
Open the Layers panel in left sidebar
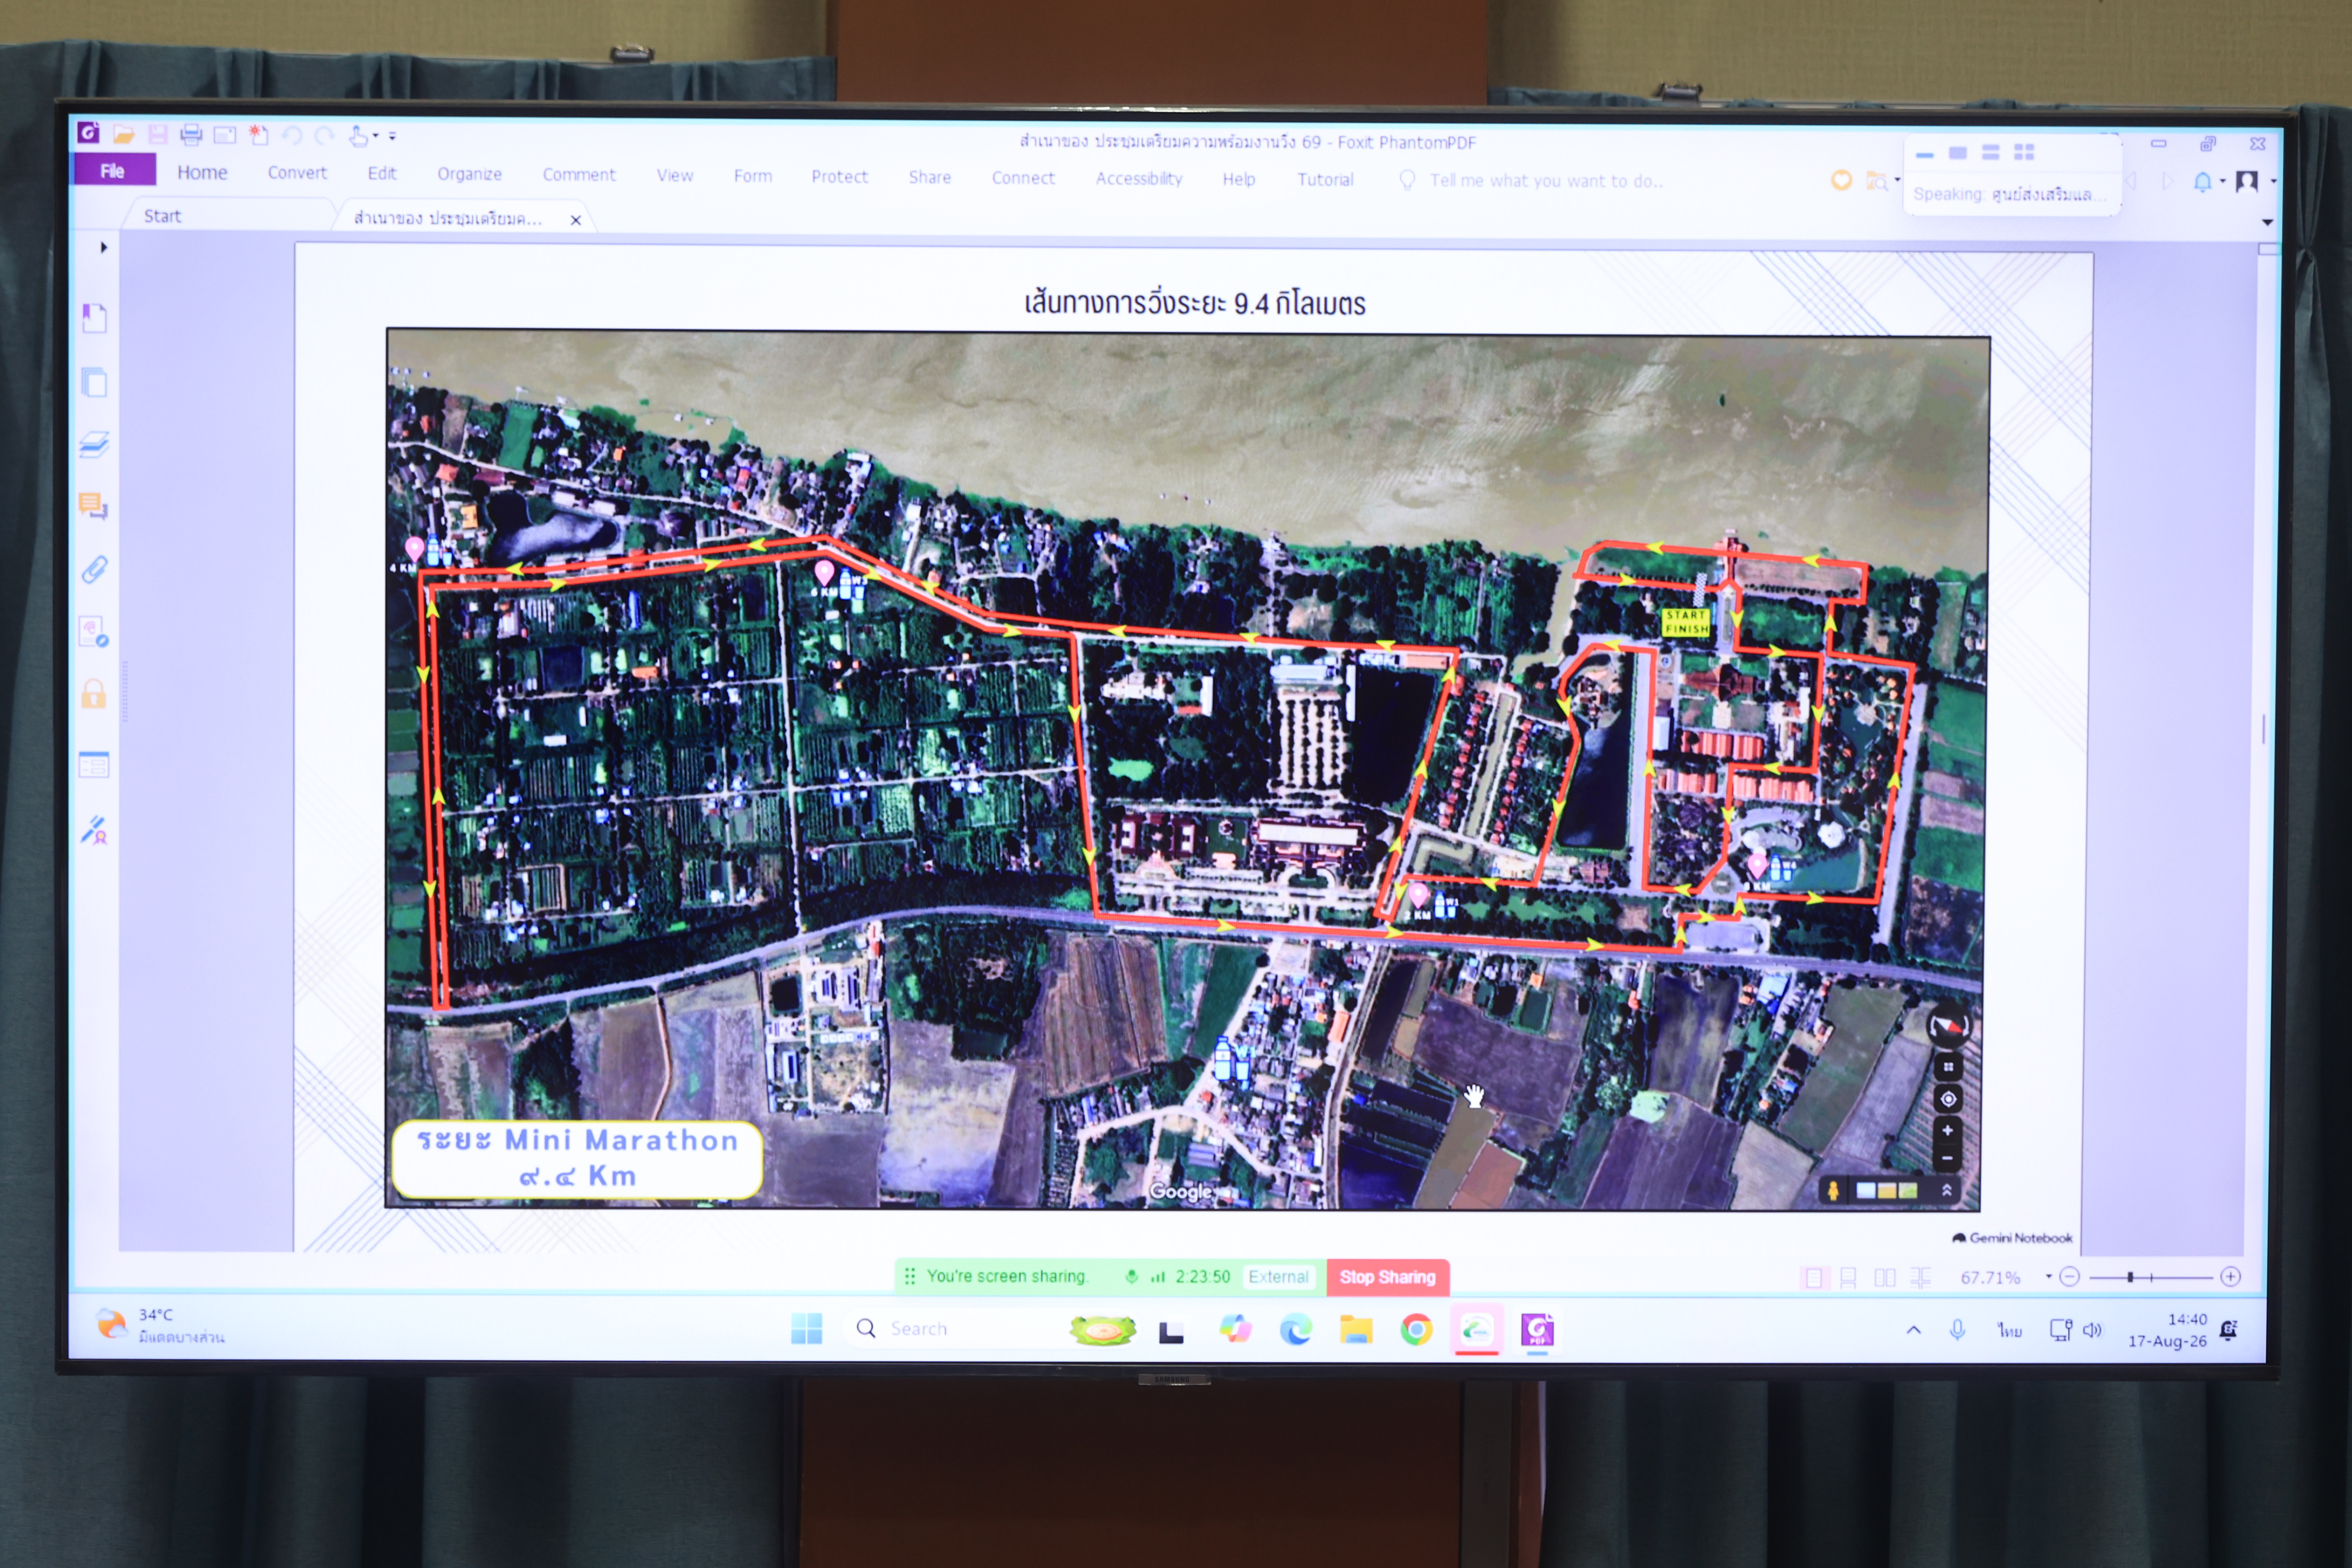pos(94,445)
